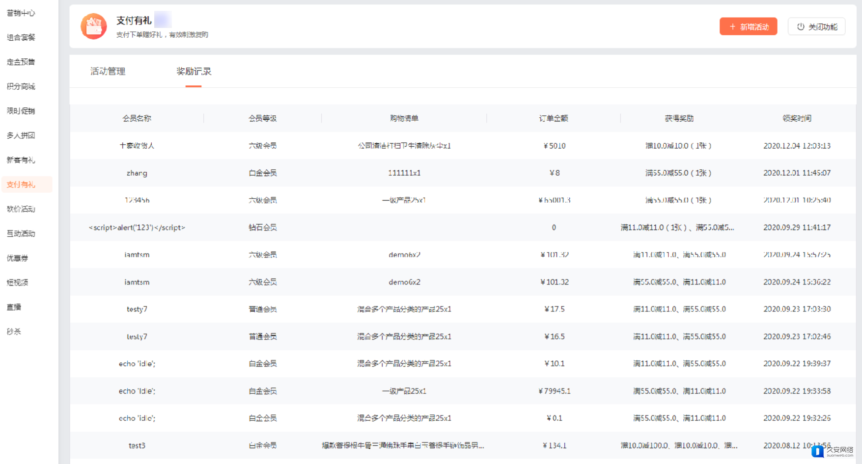Open 营销中心 in the sidebar
The image size is (862, 464).
pos(21,13)
